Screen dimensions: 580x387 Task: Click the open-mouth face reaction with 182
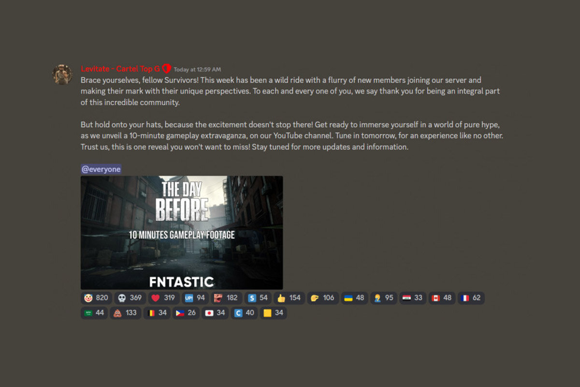227,298
